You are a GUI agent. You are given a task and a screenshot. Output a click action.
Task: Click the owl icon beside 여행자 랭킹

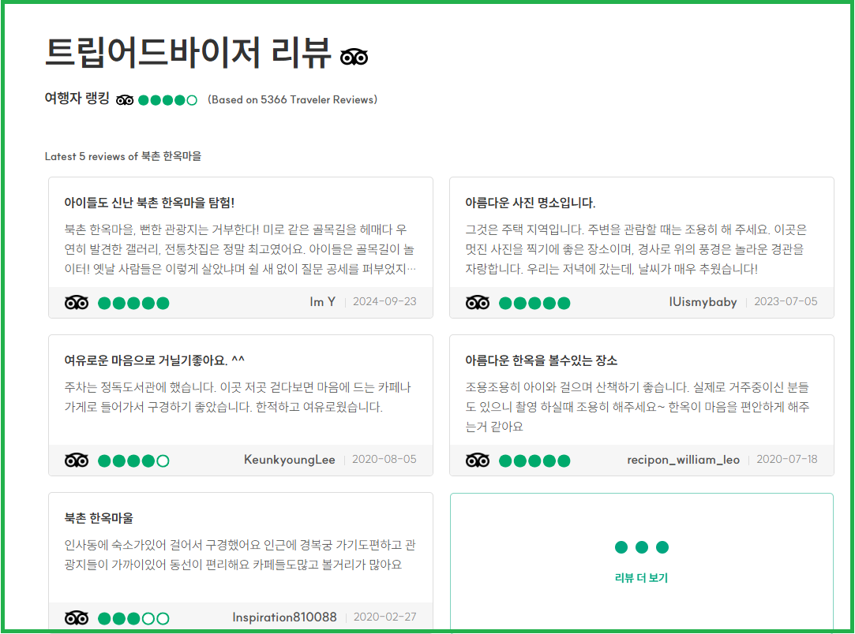click(x=124, y=99)
